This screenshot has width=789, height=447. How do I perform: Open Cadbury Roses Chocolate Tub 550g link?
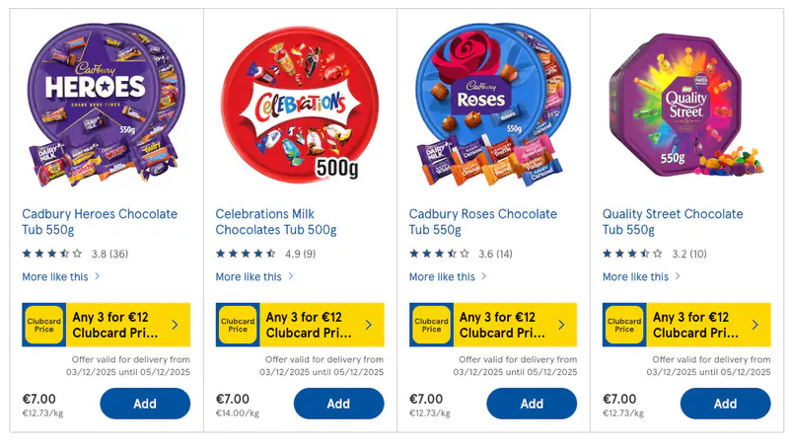(x=482, y=222)
